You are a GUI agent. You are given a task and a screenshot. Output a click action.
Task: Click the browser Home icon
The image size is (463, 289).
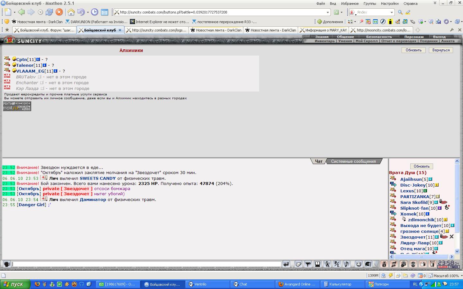pos(71,12)
